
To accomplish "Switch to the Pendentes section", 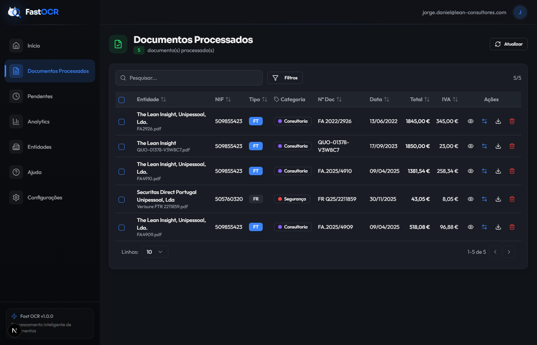I will [39, 96].
